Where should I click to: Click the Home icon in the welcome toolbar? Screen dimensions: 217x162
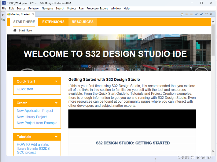pyautogui.click(x=182, y=14)
